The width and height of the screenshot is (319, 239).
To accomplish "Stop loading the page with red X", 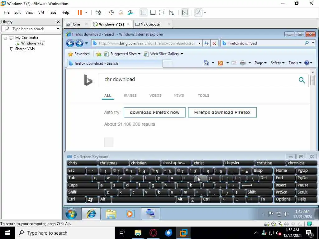I will point(214,43).
